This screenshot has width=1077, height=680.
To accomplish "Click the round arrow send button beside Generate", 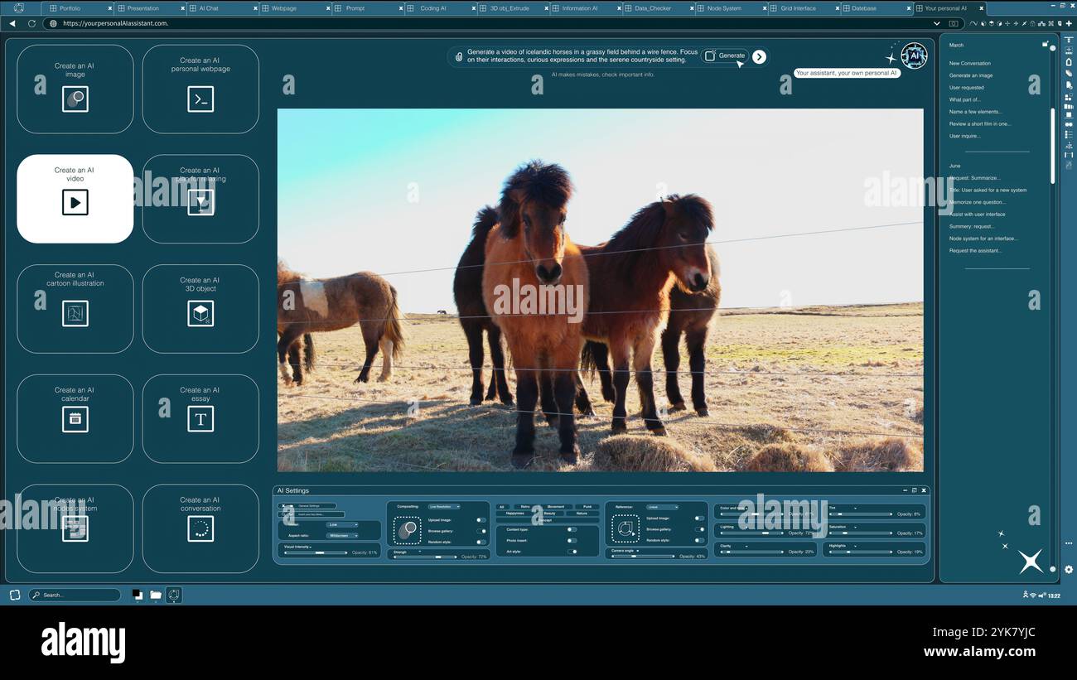I will point(759,56).
